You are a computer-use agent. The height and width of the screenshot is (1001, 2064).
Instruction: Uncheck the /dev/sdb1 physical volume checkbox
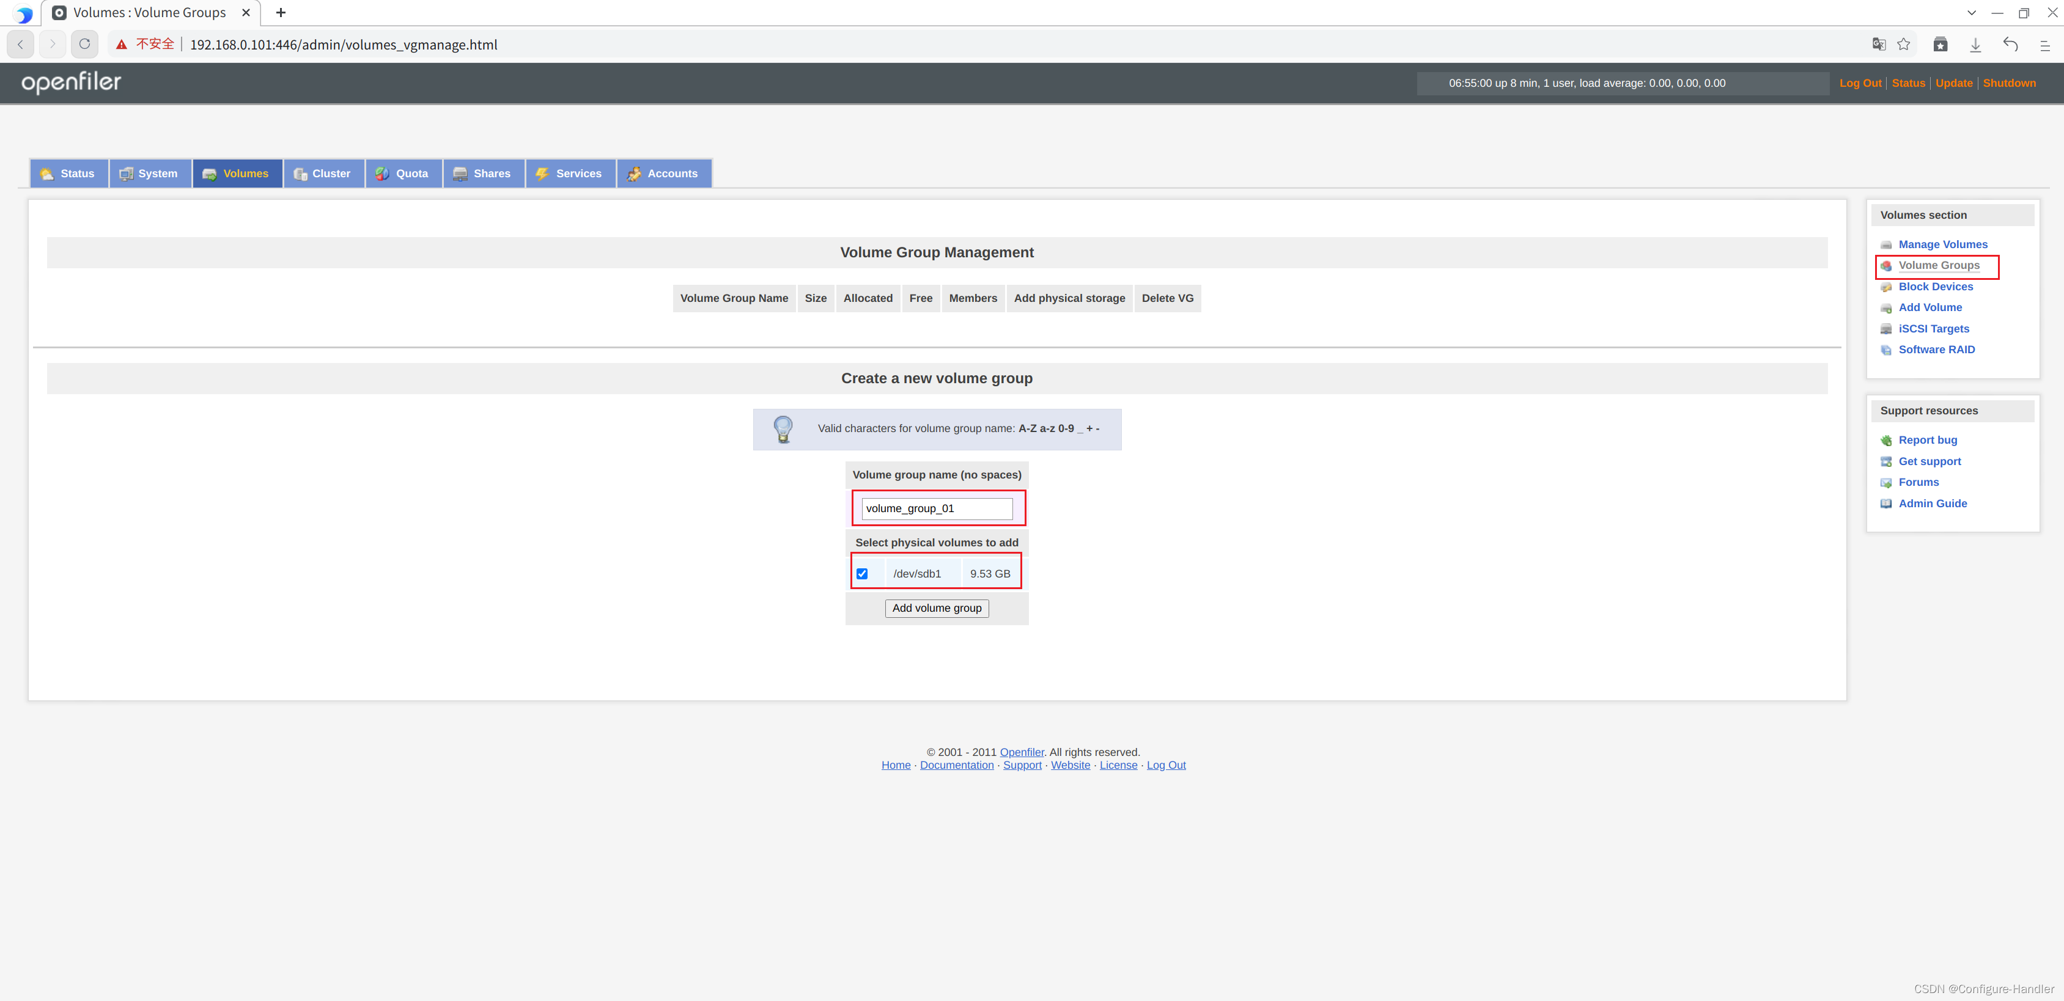862,573
